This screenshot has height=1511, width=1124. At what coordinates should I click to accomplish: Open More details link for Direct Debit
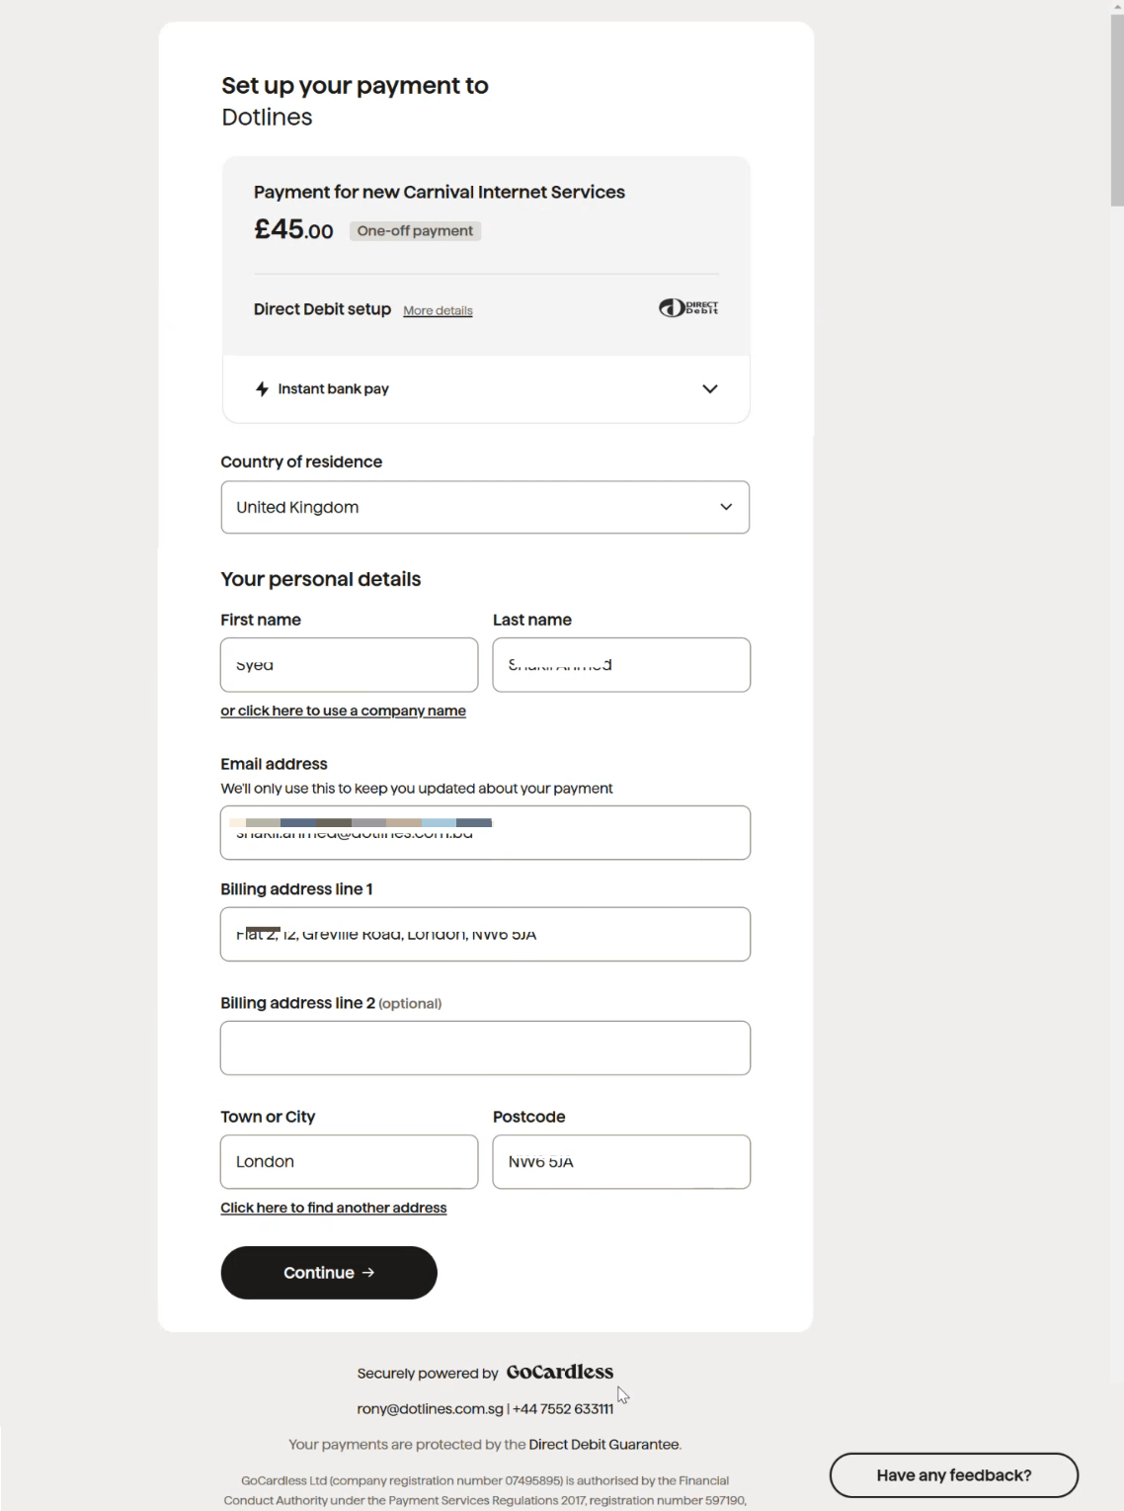pyautogui.click(x=438, y=310)
